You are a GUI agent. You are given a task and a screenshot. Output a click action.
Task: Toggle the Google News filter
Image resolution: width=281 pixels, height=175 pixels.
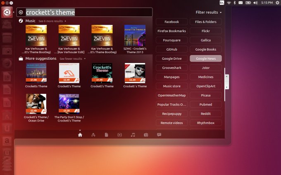[205, 58]
